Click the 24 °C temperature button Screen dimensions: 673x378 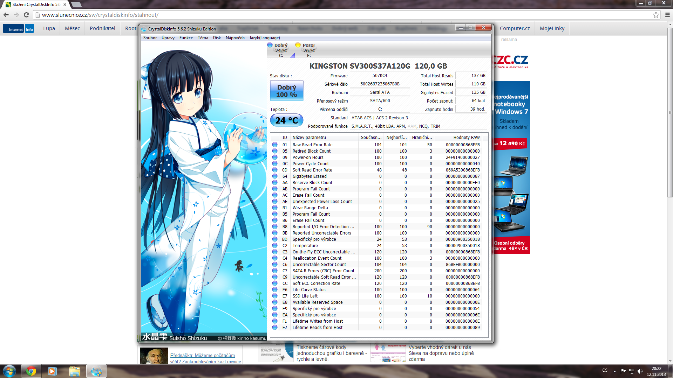[x=286, y=120]
